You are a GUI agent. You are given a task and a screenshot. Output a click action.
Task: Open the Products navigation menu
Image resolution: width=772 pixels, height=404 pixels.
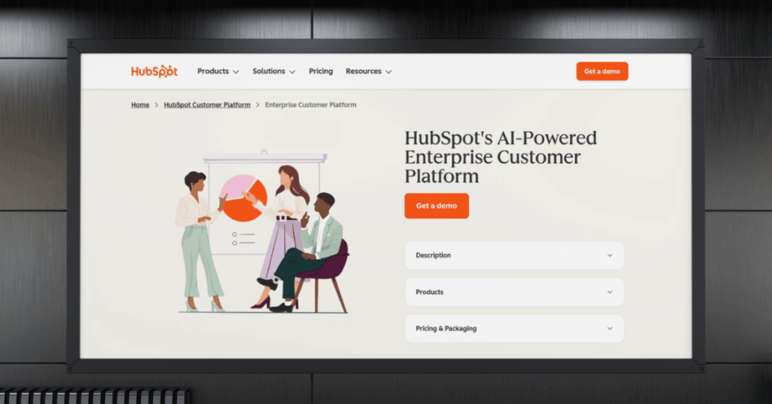[218, 72]
